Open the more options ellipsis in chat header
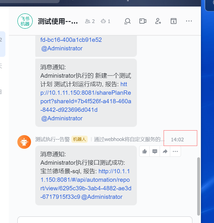 click(x=189, y=21)
